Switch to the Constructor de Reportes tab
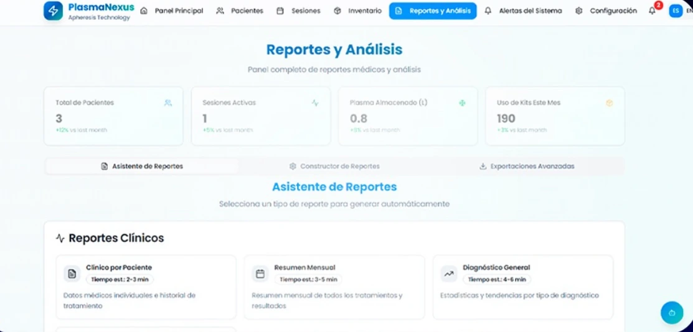This screenshot has width=693, height=332. (x=334, y=167)
